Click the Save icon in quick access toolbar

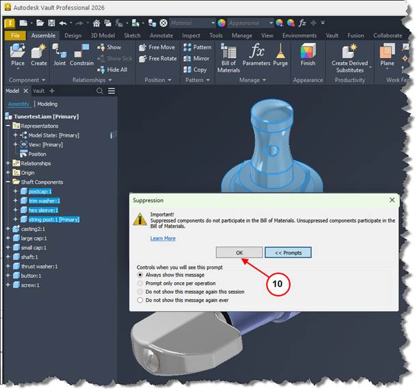51,23
